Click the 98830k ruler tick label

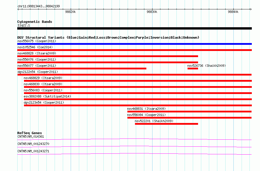pyautogui.click(x=152, y=12)
